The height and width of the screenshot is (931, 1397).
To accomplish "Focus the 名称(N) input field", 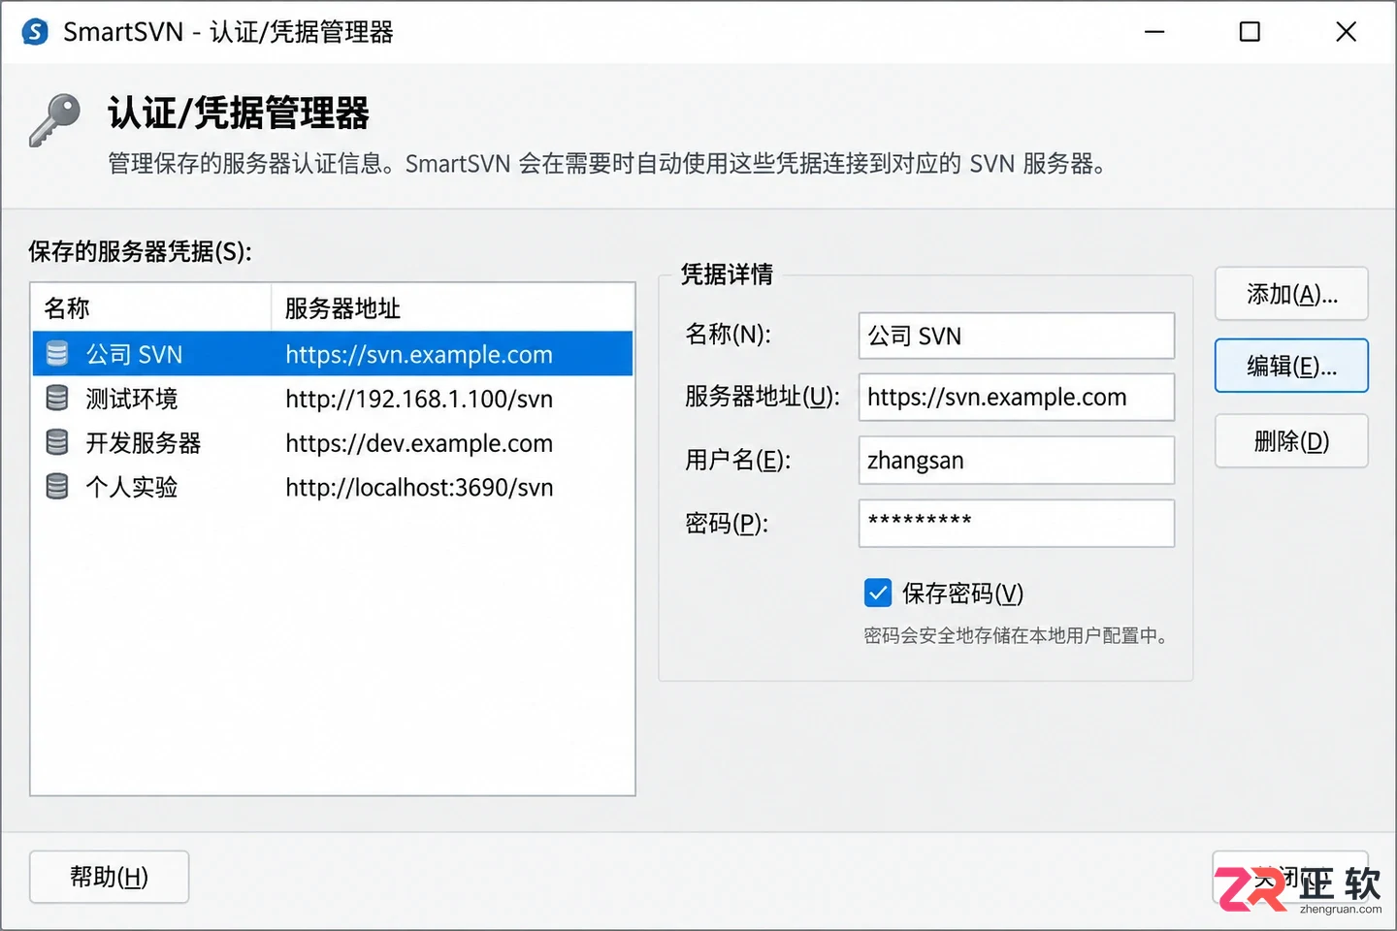I will click(x=1017, y=336).
